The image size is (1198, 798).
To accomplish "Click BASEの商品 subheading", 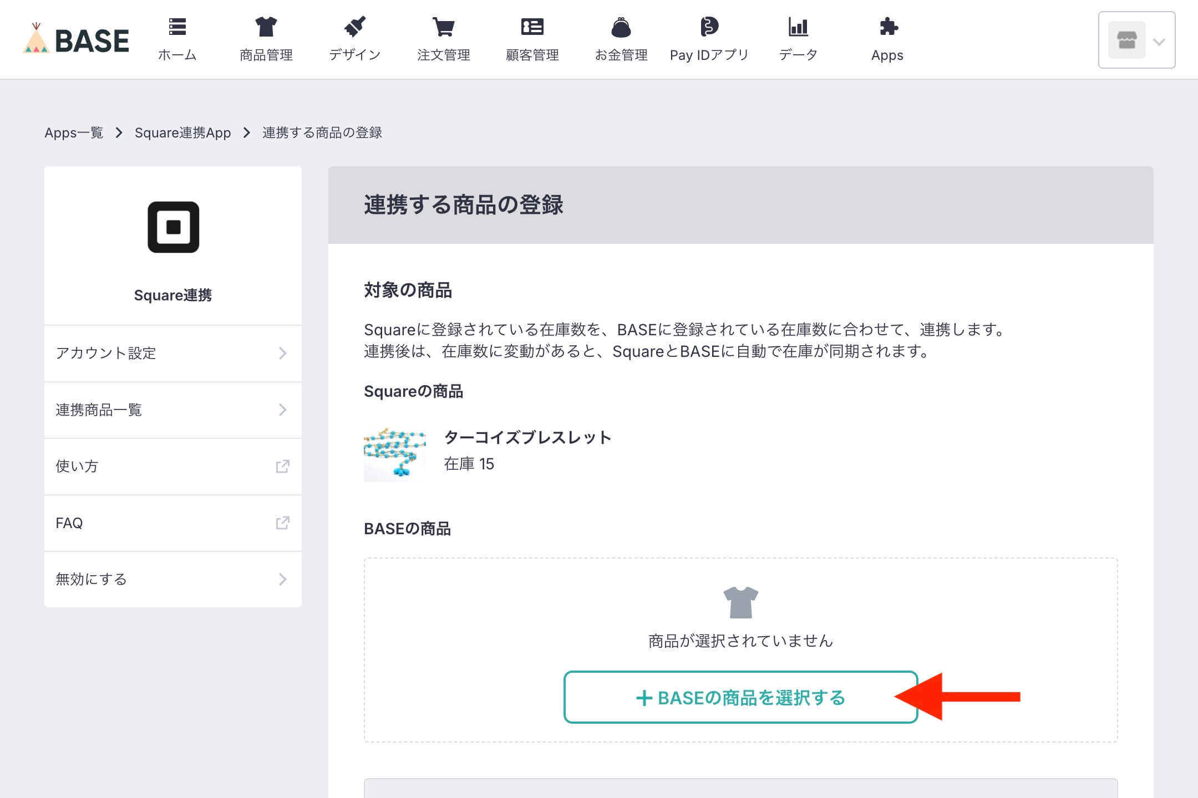I will [x=407, y=529].
